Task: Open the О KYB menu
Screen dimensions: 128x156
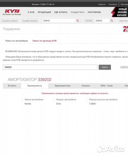Action: (31, 12)
